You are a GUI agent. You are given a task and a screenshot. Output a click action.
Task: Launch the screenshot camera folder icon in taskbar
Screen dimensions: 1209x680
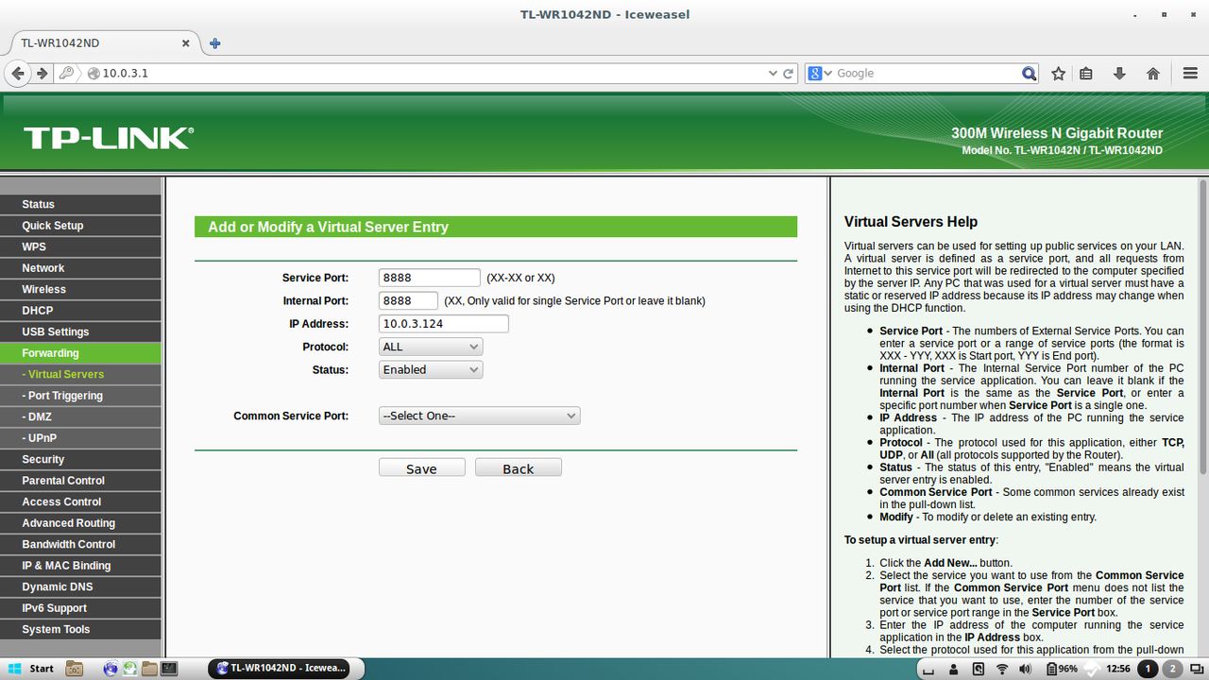click(x=74, y=669)
